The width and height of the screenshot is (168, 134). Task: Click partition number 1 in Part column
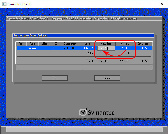click(x=21, y=48)
